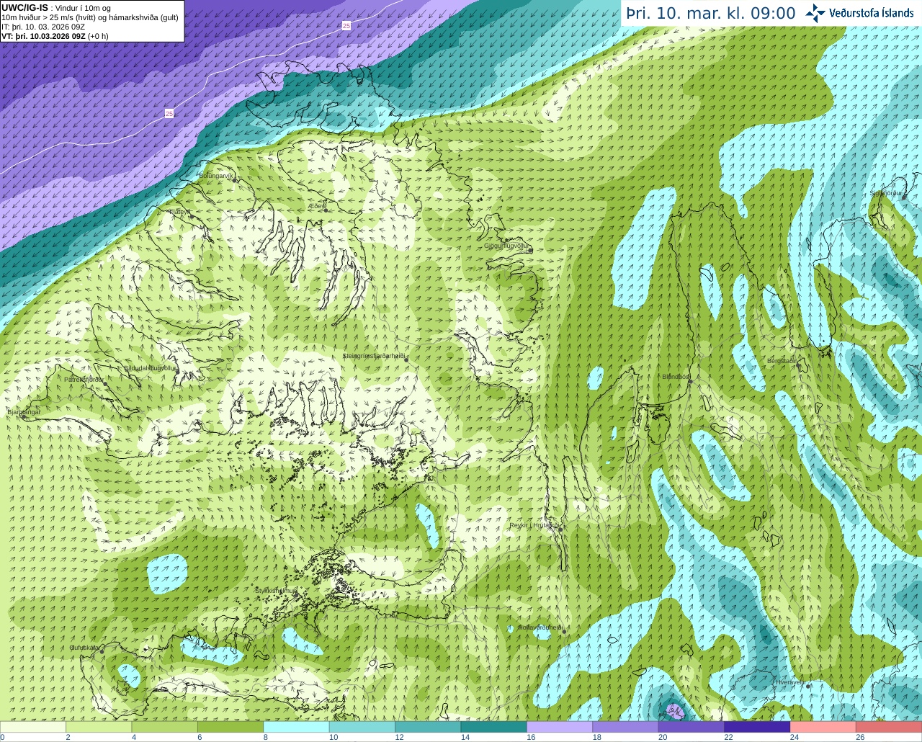922x742 pixels.
Task: Click the Gjögurflugvöllur station label
Action: coord(506,246)
